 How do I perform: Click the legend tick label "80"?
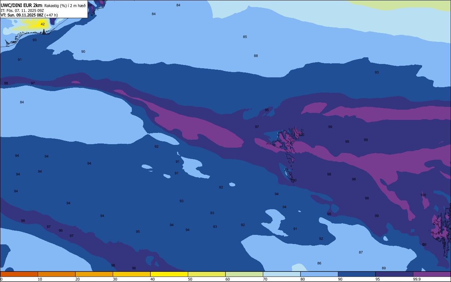tap(303, 279)
